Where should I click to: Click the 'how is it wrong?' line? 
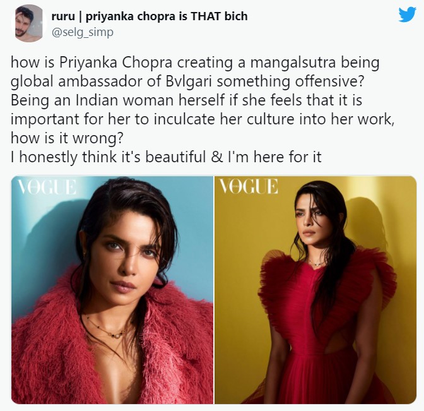67,138
